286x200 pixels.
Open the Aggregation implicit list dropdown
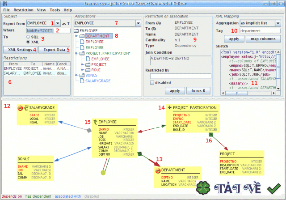tap(278, 23)
